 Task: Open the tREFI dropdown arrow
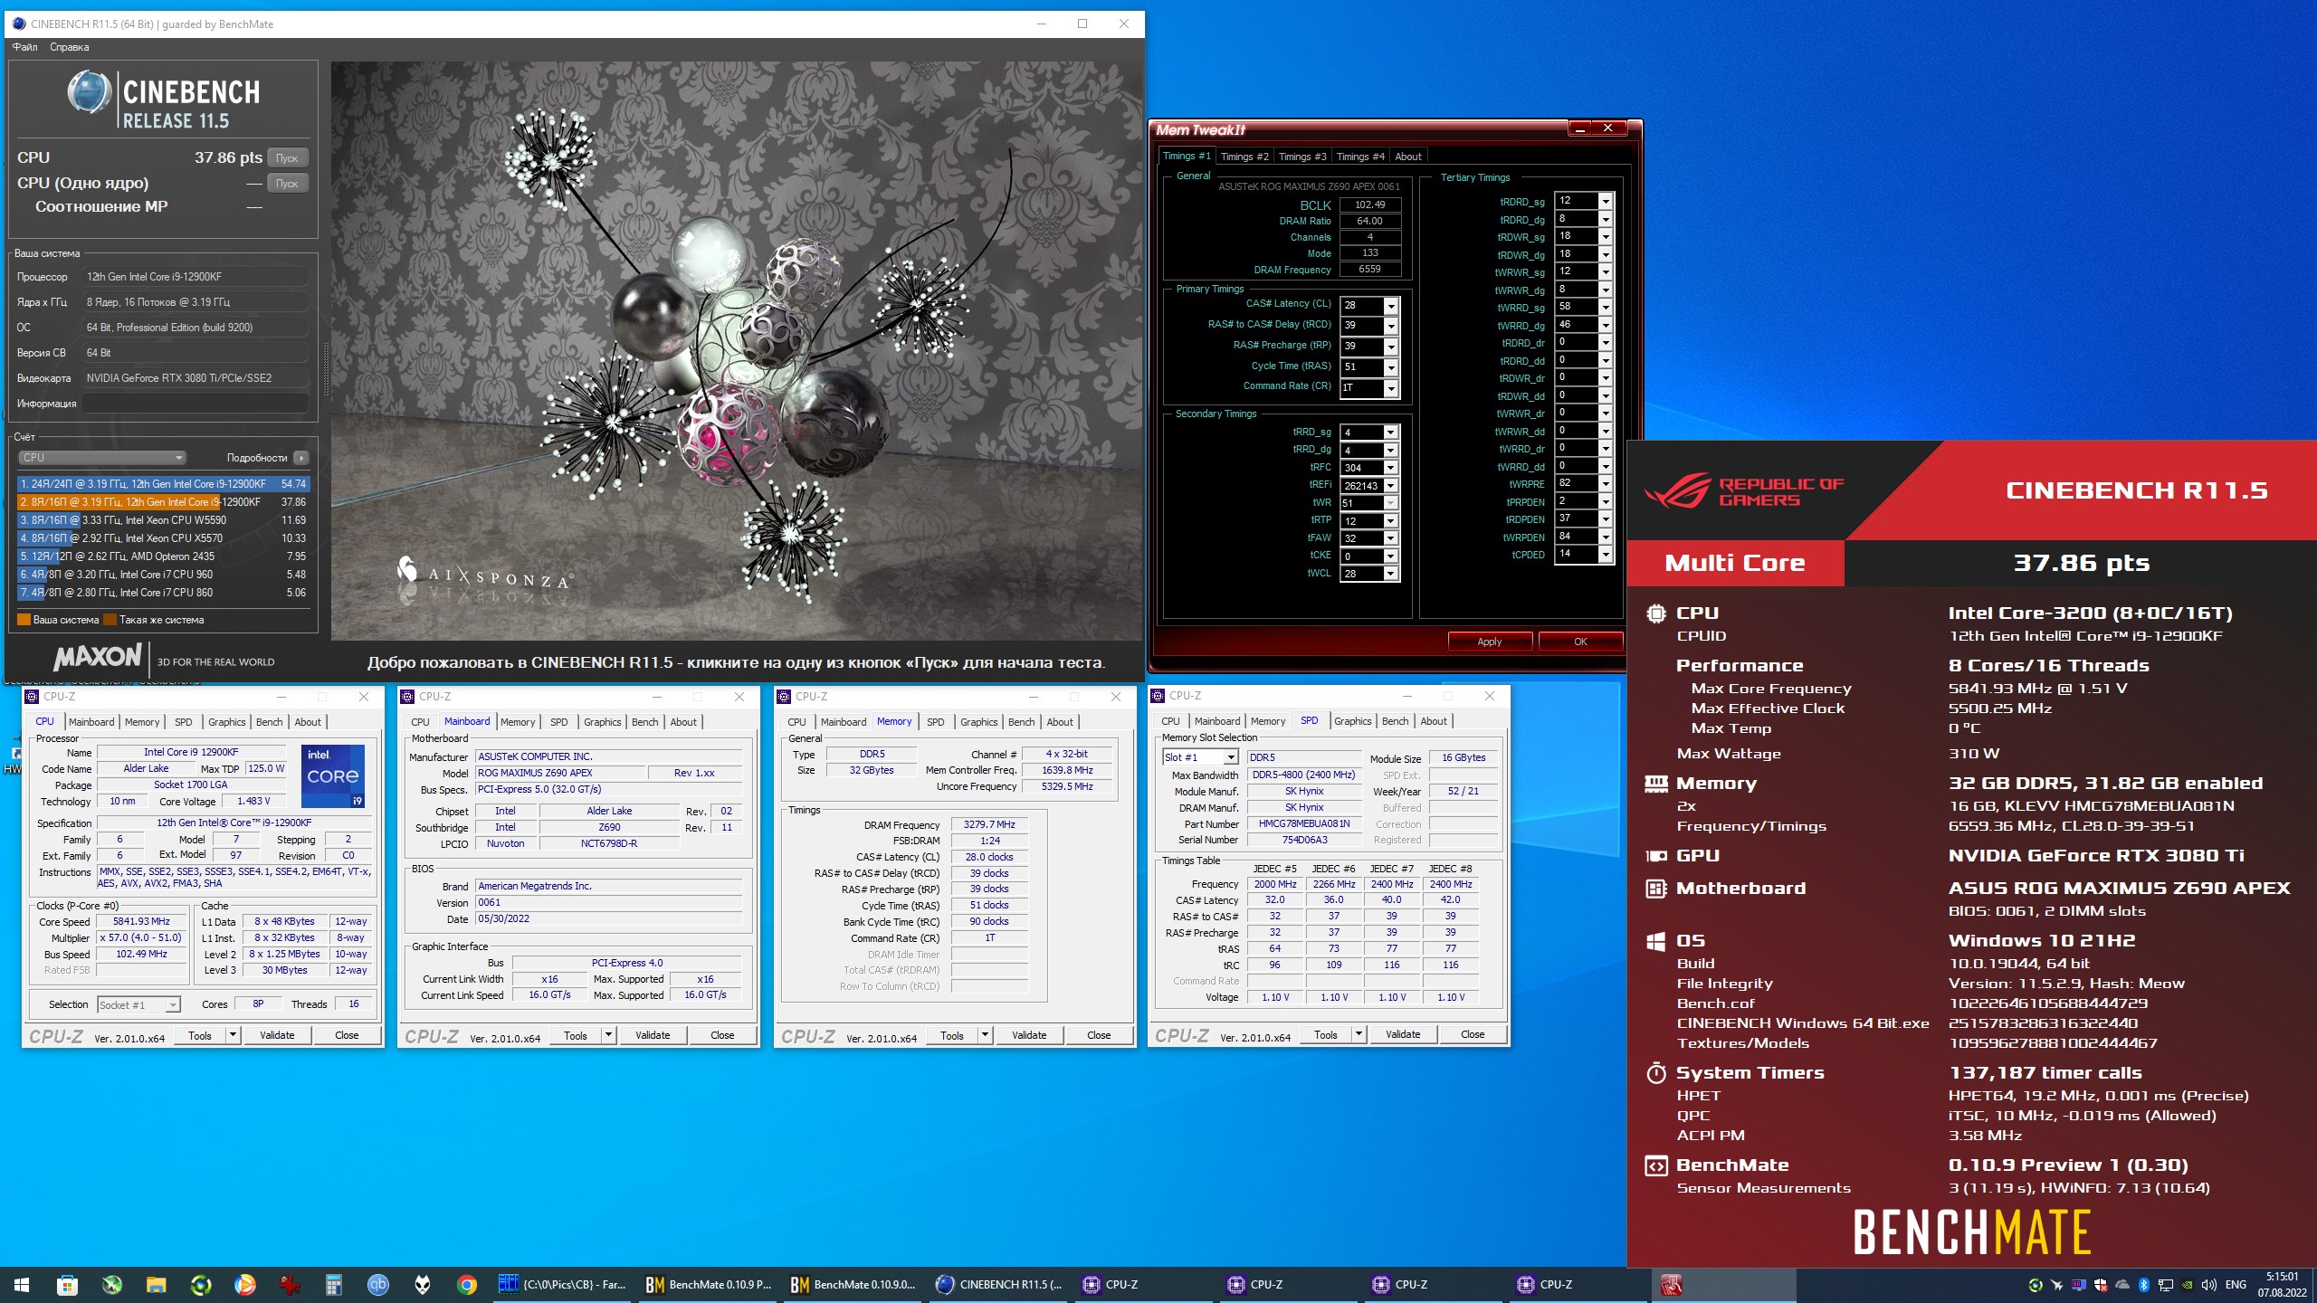tap(1391, 486)
